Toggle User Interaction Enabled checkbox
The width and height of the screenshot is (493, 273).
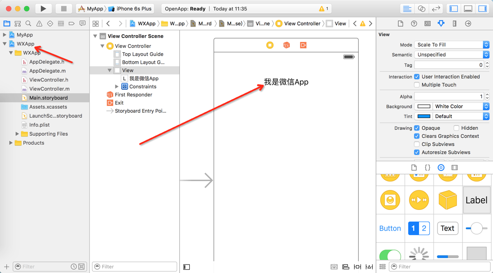tap(416, 77)
